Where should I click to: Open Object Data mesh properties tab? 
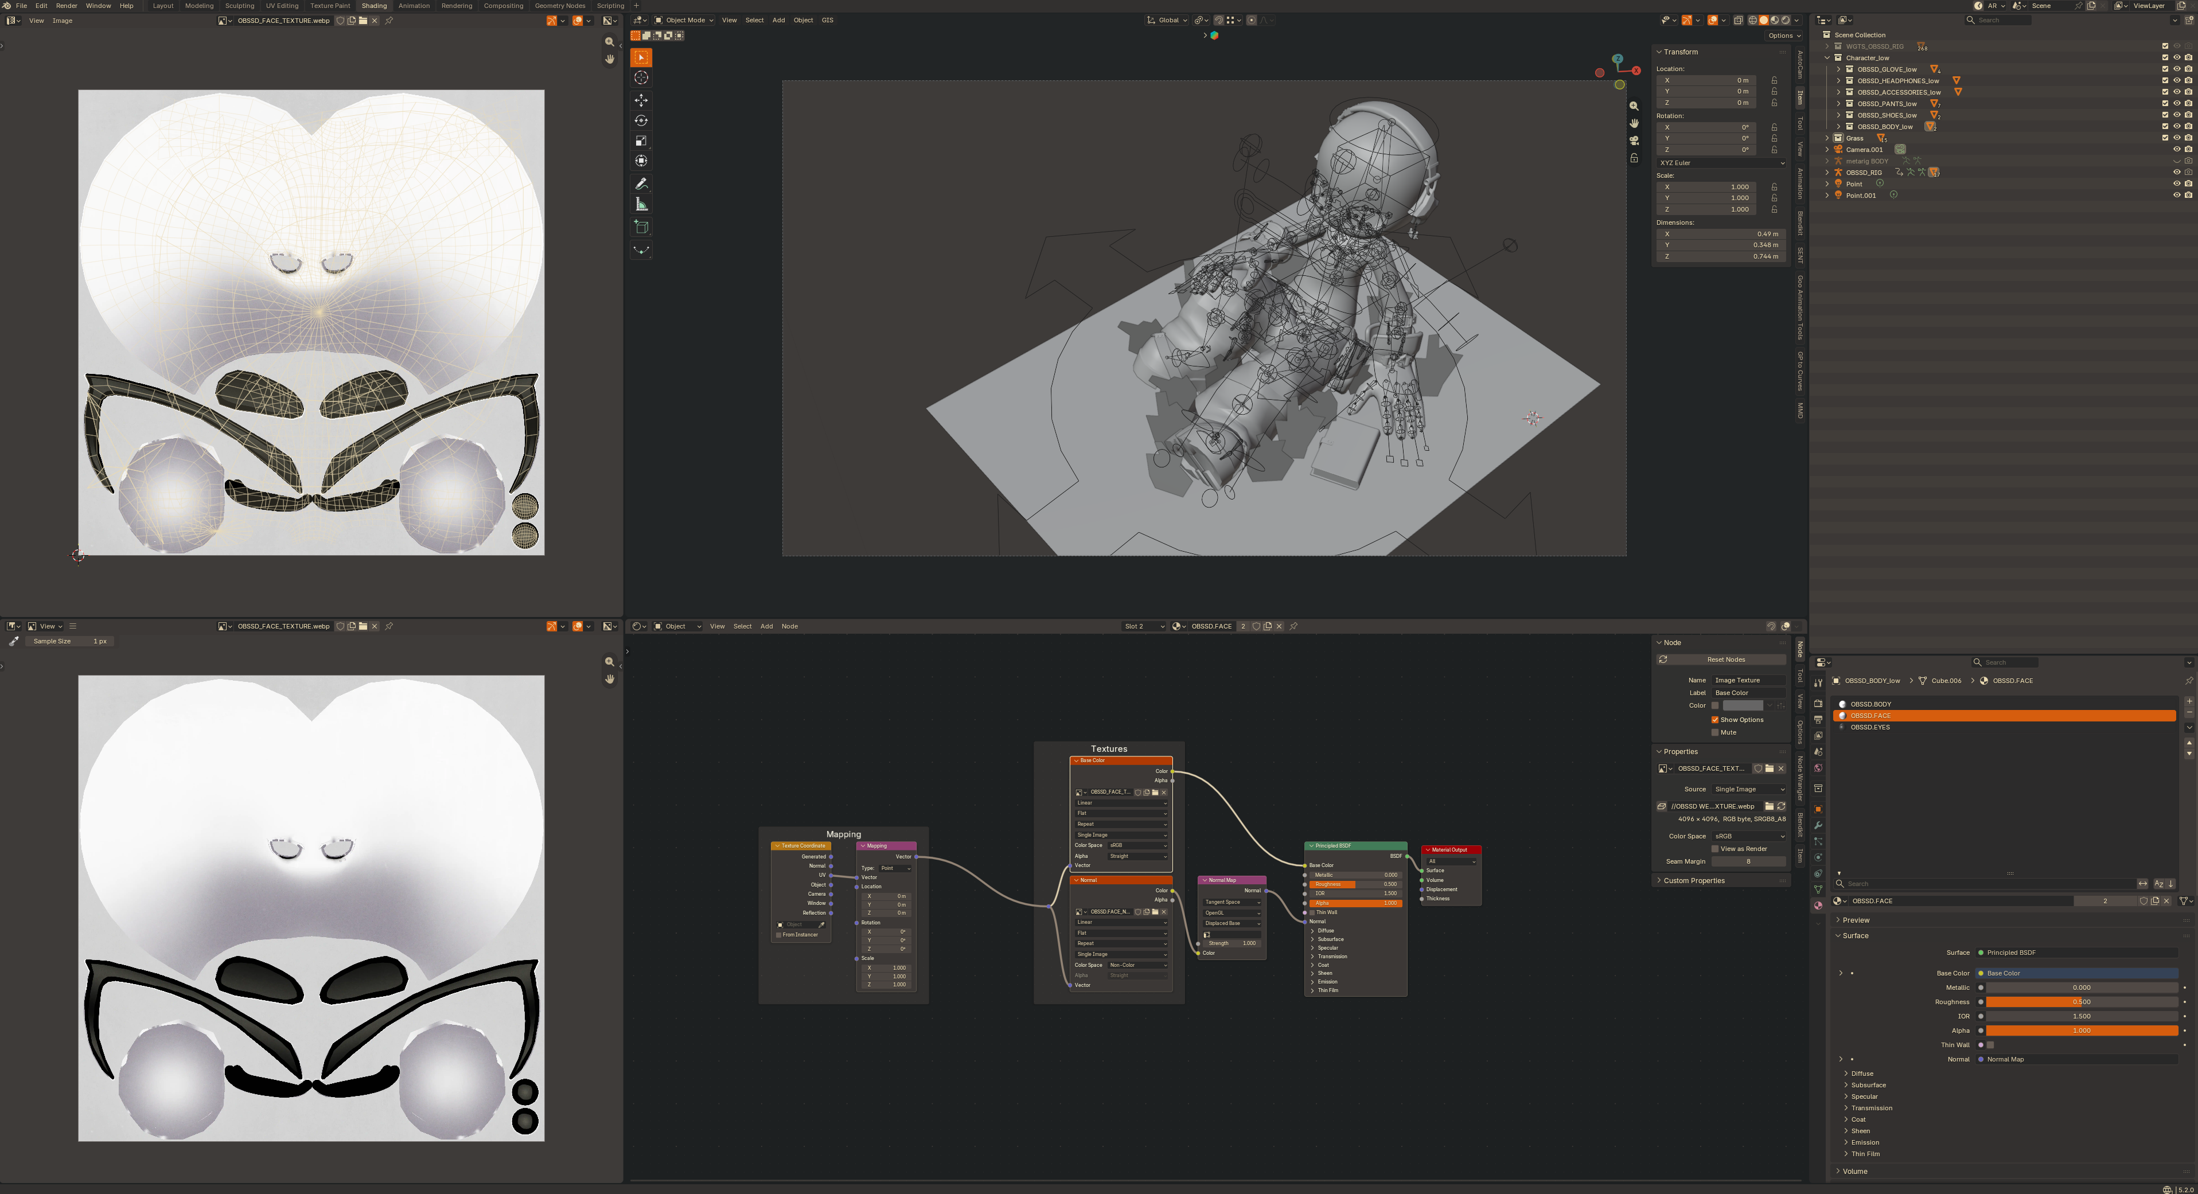[x=1818, y=889]
